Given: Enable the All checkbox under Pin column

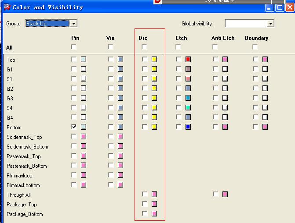Looking at the screenshot, I should 74,47.
